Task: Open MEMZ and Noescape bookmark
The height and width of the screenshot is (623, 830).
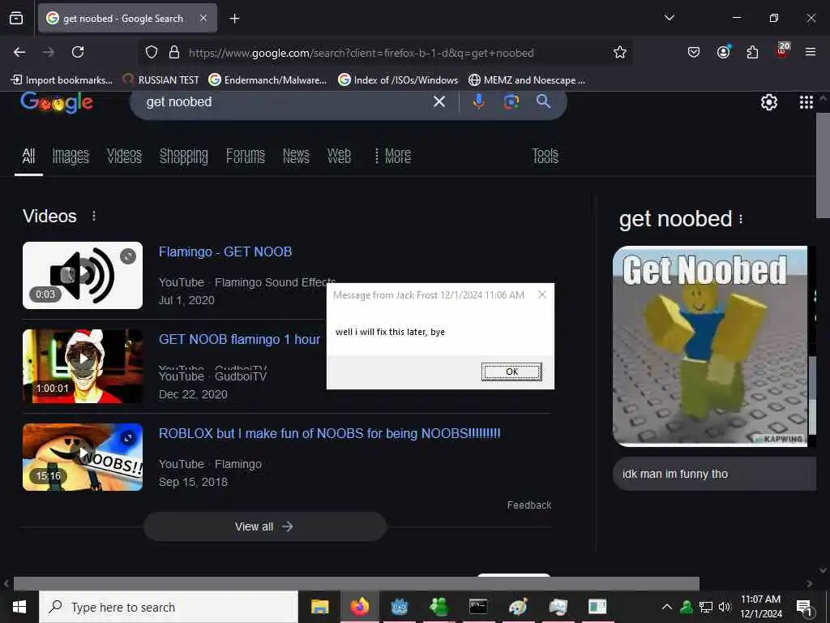Action: click(527, 80)
